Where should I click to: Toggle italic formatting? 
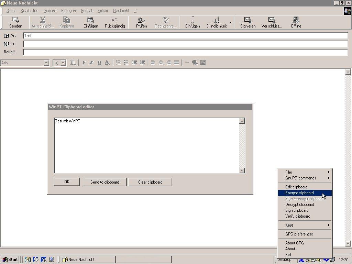click(91, 63)
